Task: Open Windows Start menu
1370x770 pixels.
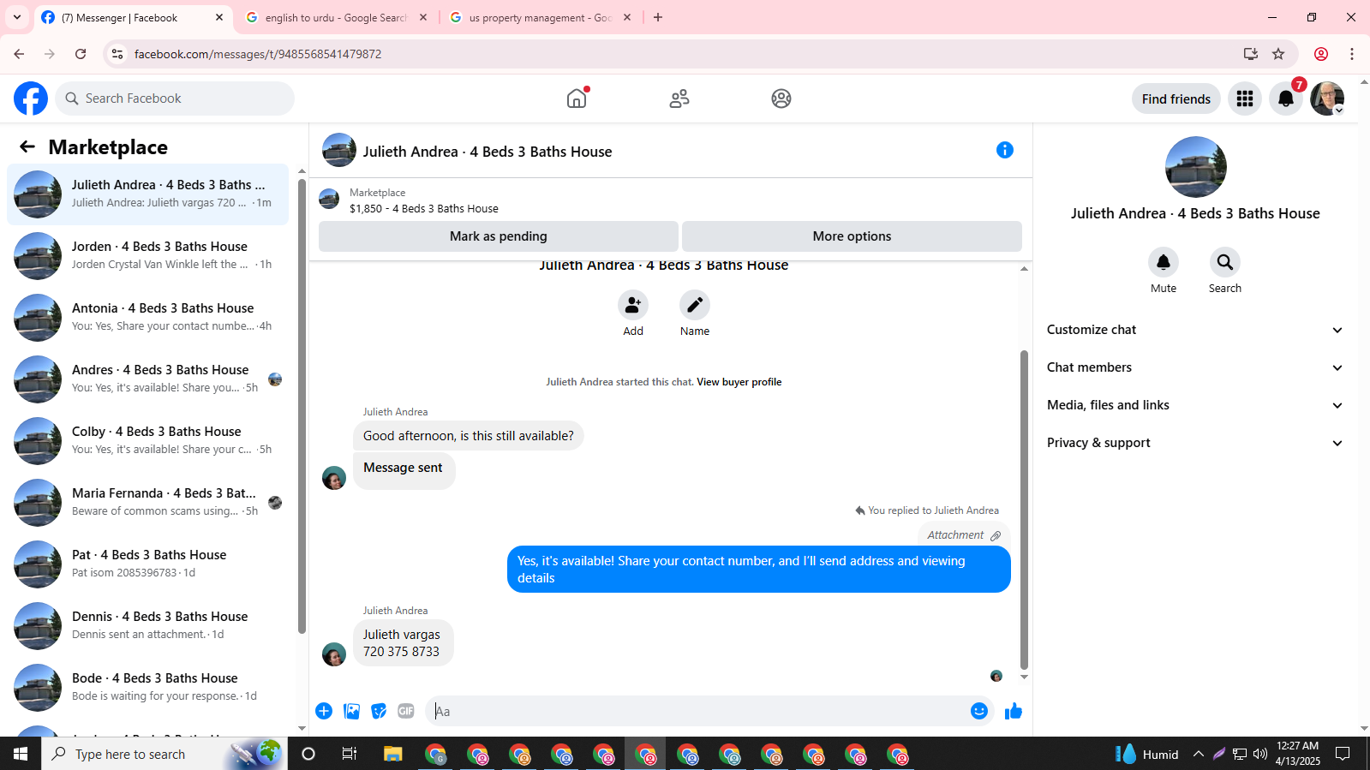Action: [21, 754]
